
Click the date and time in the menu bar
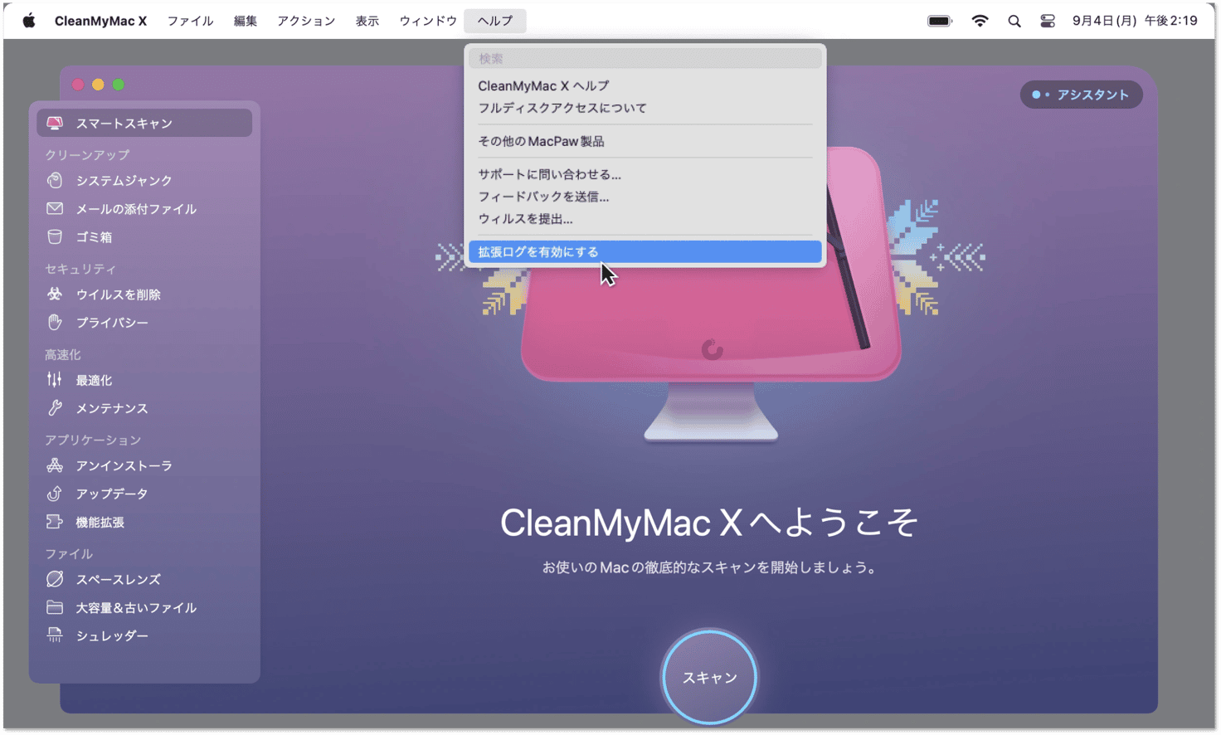pos(1135,21)
